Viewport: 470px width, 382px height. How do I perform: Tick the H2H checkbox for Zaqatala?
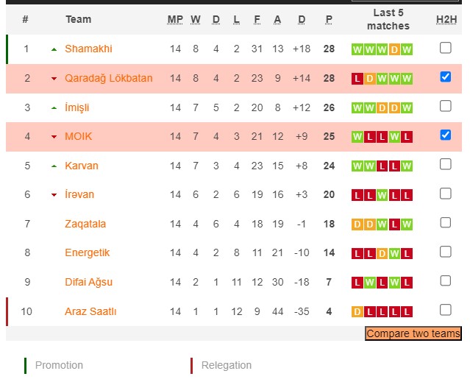click(445, 222)
